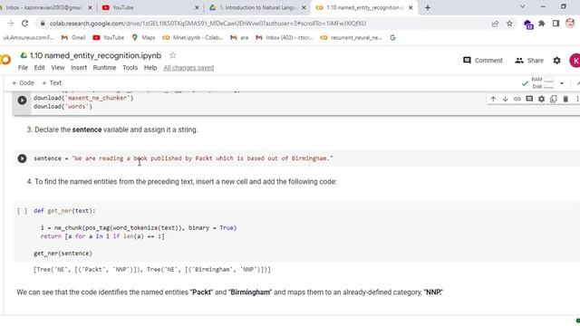Open the File menu
Image resolution: width=580 pixels, height=326 pixels.
23,68
